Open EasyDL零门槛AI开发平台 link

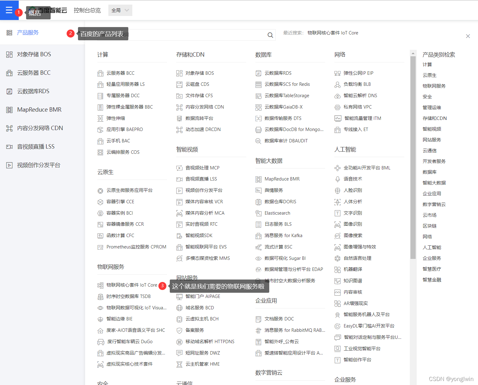[x=369, y=326]
